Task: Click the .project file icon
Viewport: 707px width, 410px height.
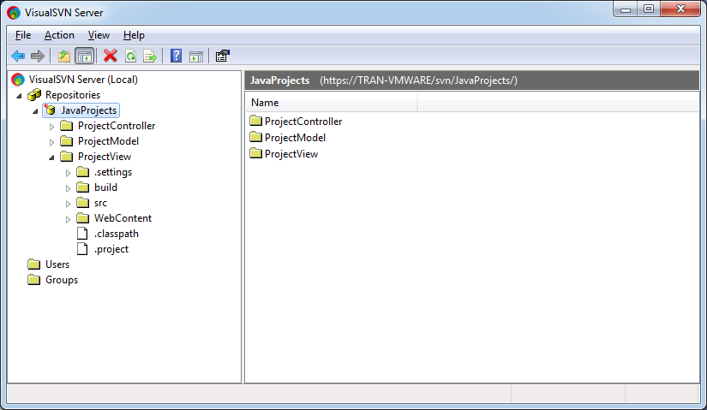Action: point(82,249)
